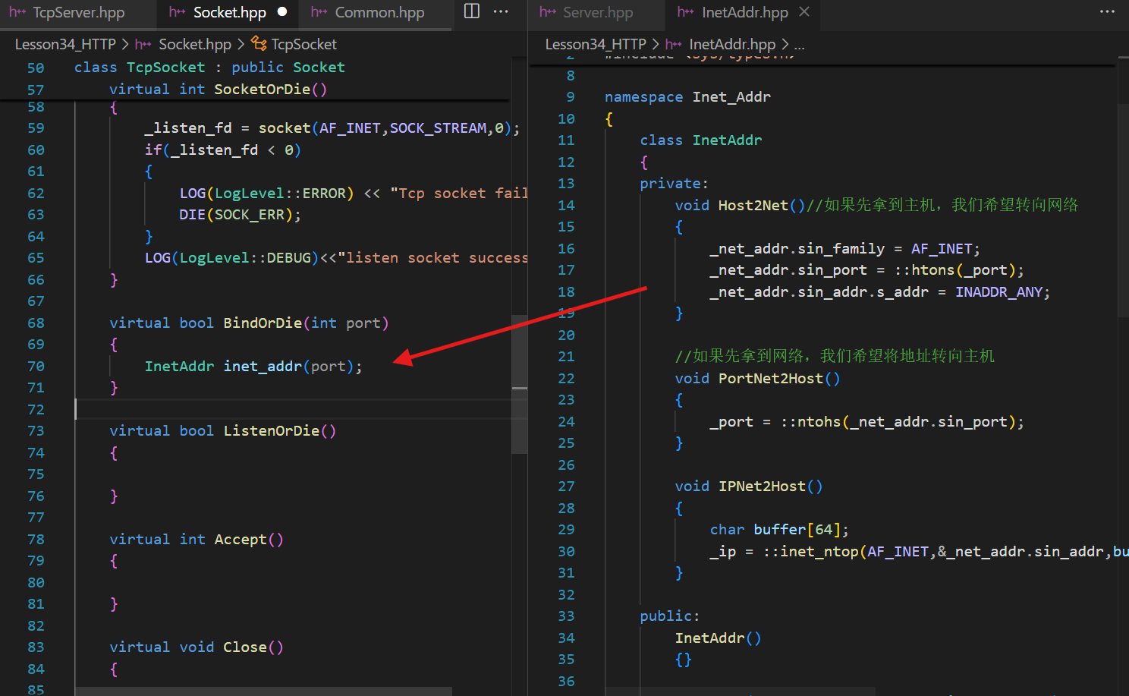Click line number 14 in InetAddr.hpp
This screenshot has width=1129, height=696.
point(566,206)
